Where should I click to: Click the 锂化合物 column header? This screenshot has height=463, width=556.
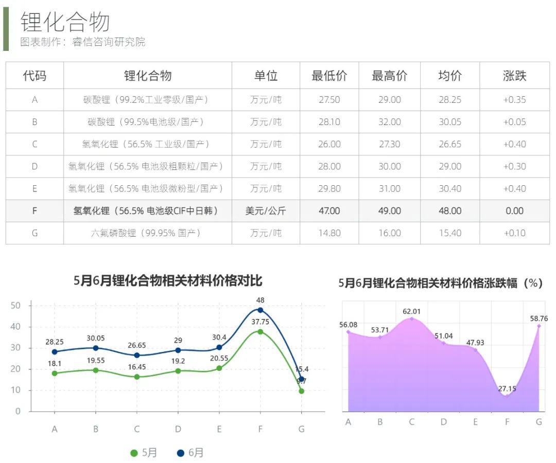[x=148, y=76]
